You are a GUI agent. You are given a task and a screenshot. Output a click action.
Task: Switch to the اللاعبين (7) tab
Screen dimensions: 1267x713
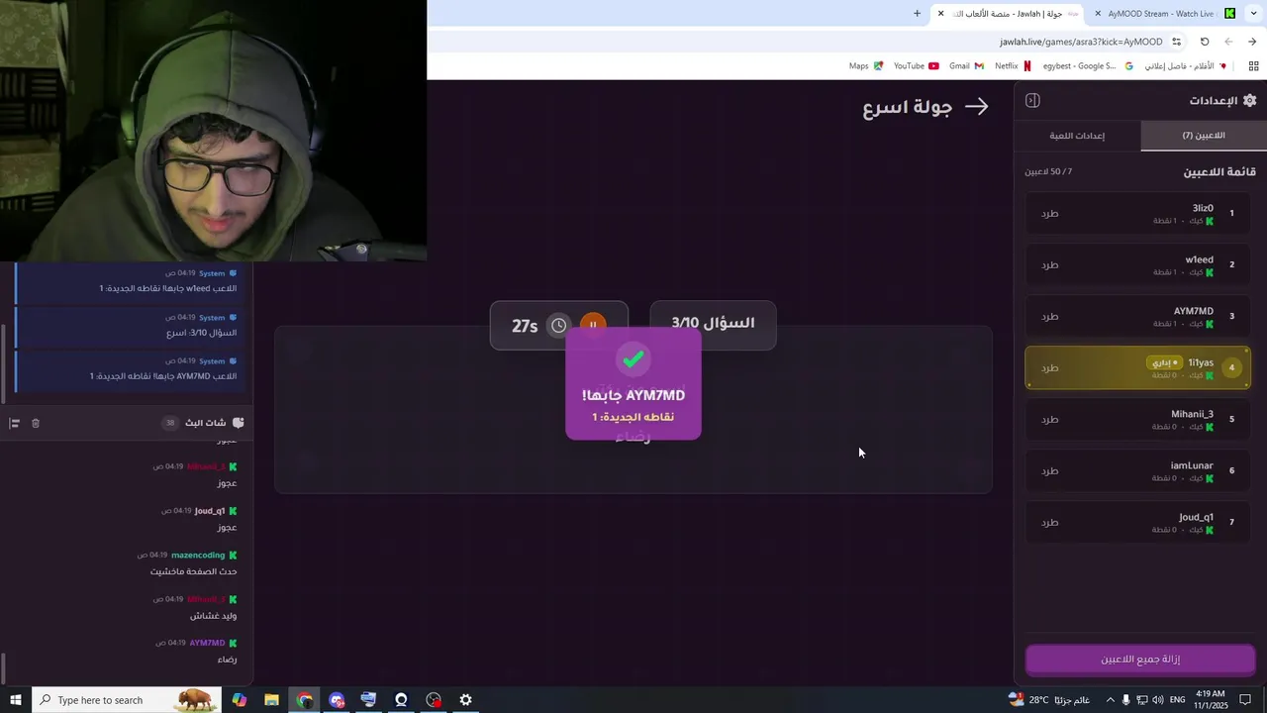[1204, 135]
